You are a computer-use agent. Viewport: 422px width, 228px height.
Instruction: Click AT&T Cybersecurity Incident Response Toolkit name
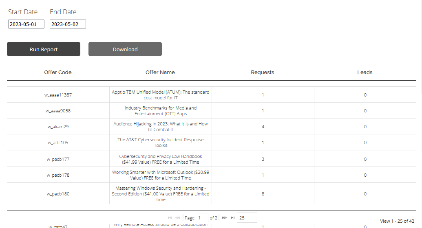click(161, 142)
